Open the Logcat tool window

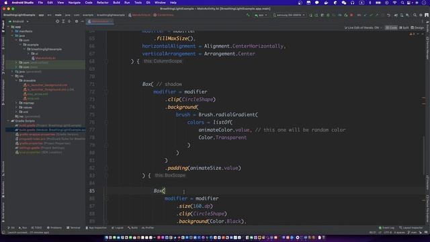pyautogui.click(x=118, y=228)
